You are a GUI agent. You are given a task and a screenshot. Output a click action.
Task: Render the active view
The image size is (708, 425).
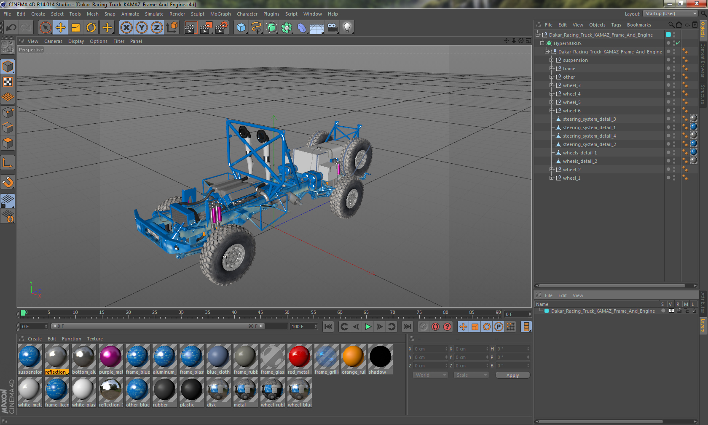click(x=190, y=28)
